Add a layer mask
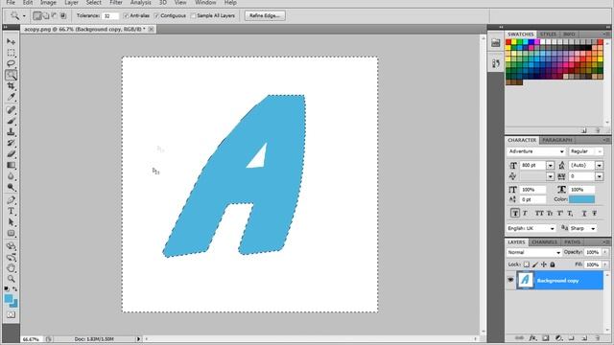The height and width of the screenshot is (345, 614). 546,338
